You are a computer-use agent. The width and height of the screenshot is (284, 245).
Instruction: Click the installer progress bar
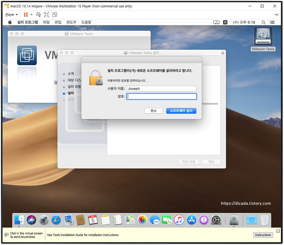[210, 104]
